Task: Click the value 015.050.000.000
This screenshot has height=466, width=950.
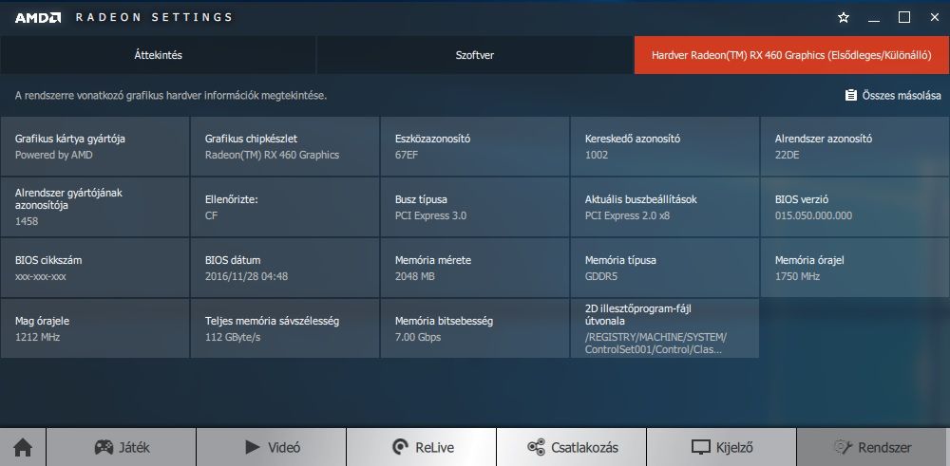Action: point(814,215)
